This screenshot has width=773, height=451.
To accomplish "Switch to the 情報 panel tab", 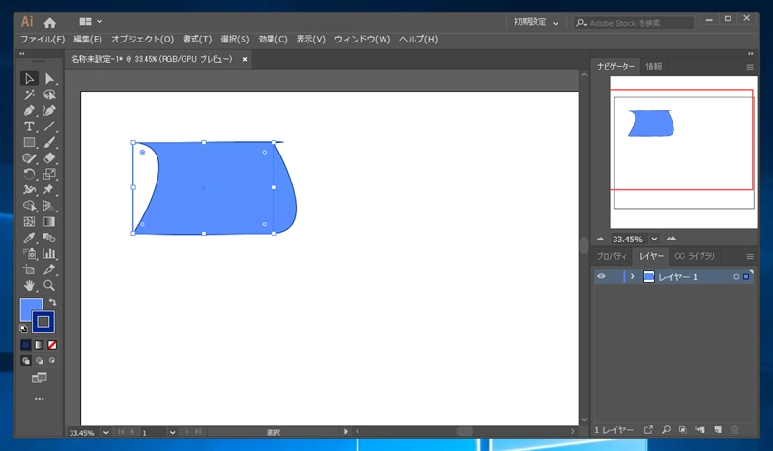I will (x=654, y=66).
